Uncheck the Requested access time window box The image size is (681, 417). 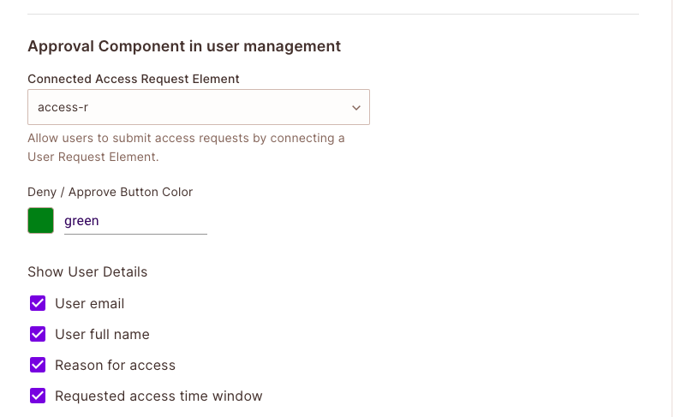coord(38,396)
